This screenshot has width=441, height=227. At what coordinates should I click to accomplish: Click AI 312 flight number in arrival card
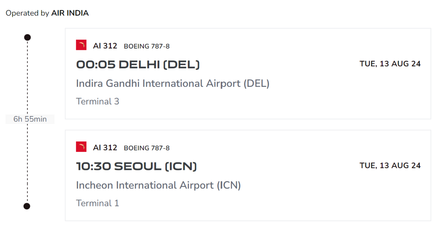coord(105,148)
